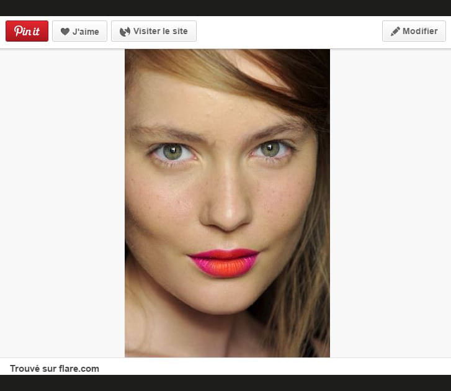Open the source via Visiter le site text
The height and width of the screenshot is (391, 451).
[x=160, y=32]
